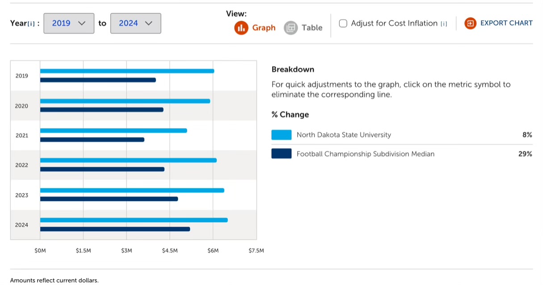Click North Dakota State University legend label

click(343, 135)
